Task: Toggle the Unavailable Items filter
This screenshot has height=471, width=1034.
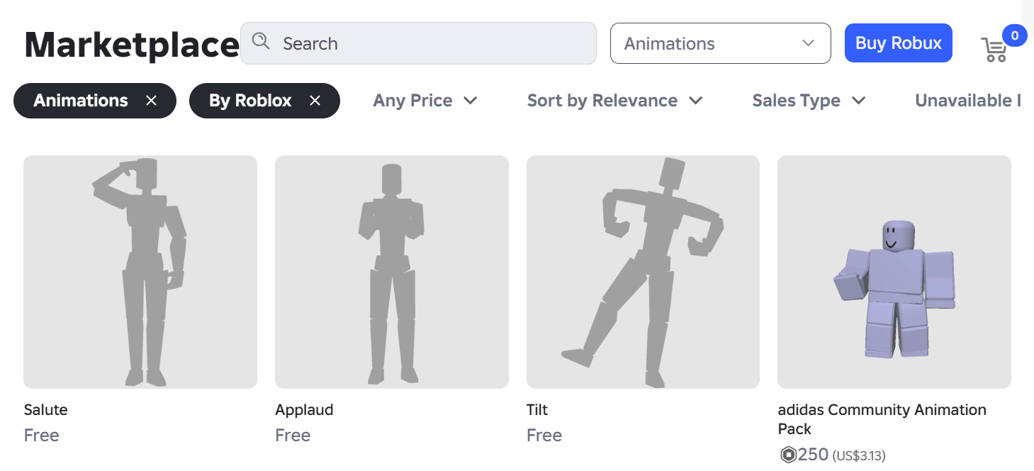Action: [x=967, y=101]
